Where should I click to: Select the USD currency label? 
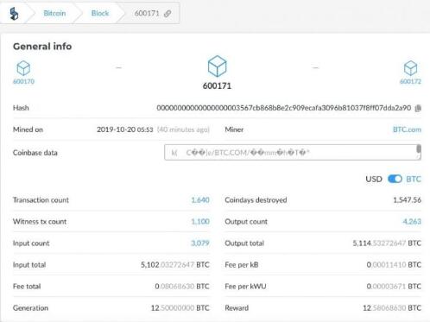(x=374, y=179)
